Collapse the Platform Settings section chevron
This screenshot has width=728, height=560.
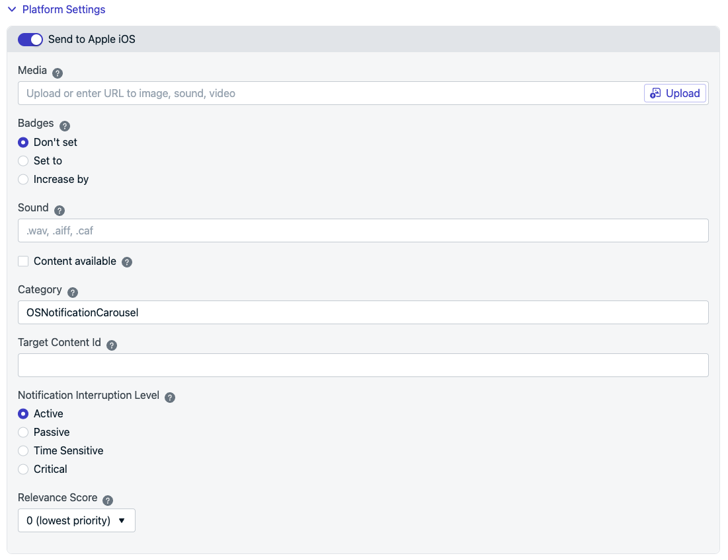[x=12, y=9]
